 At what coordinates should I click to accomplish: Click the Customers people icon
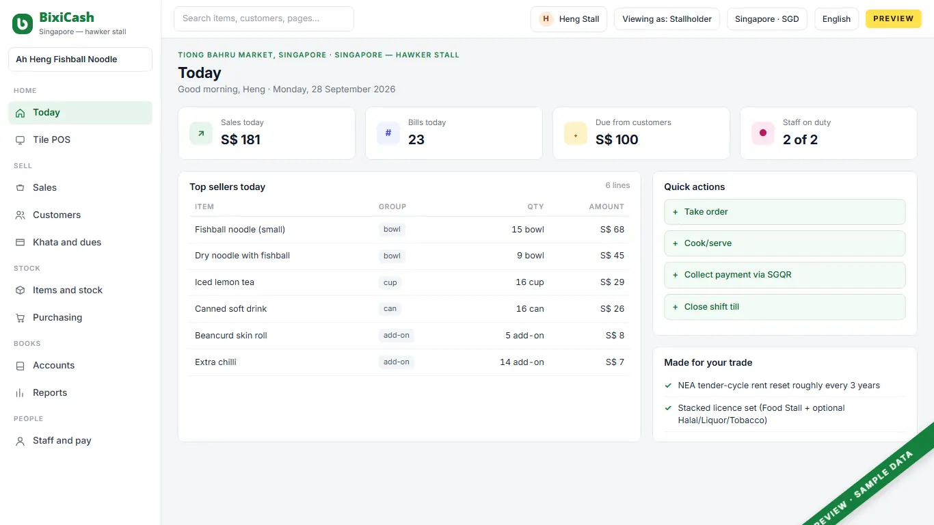coord(20,215)
